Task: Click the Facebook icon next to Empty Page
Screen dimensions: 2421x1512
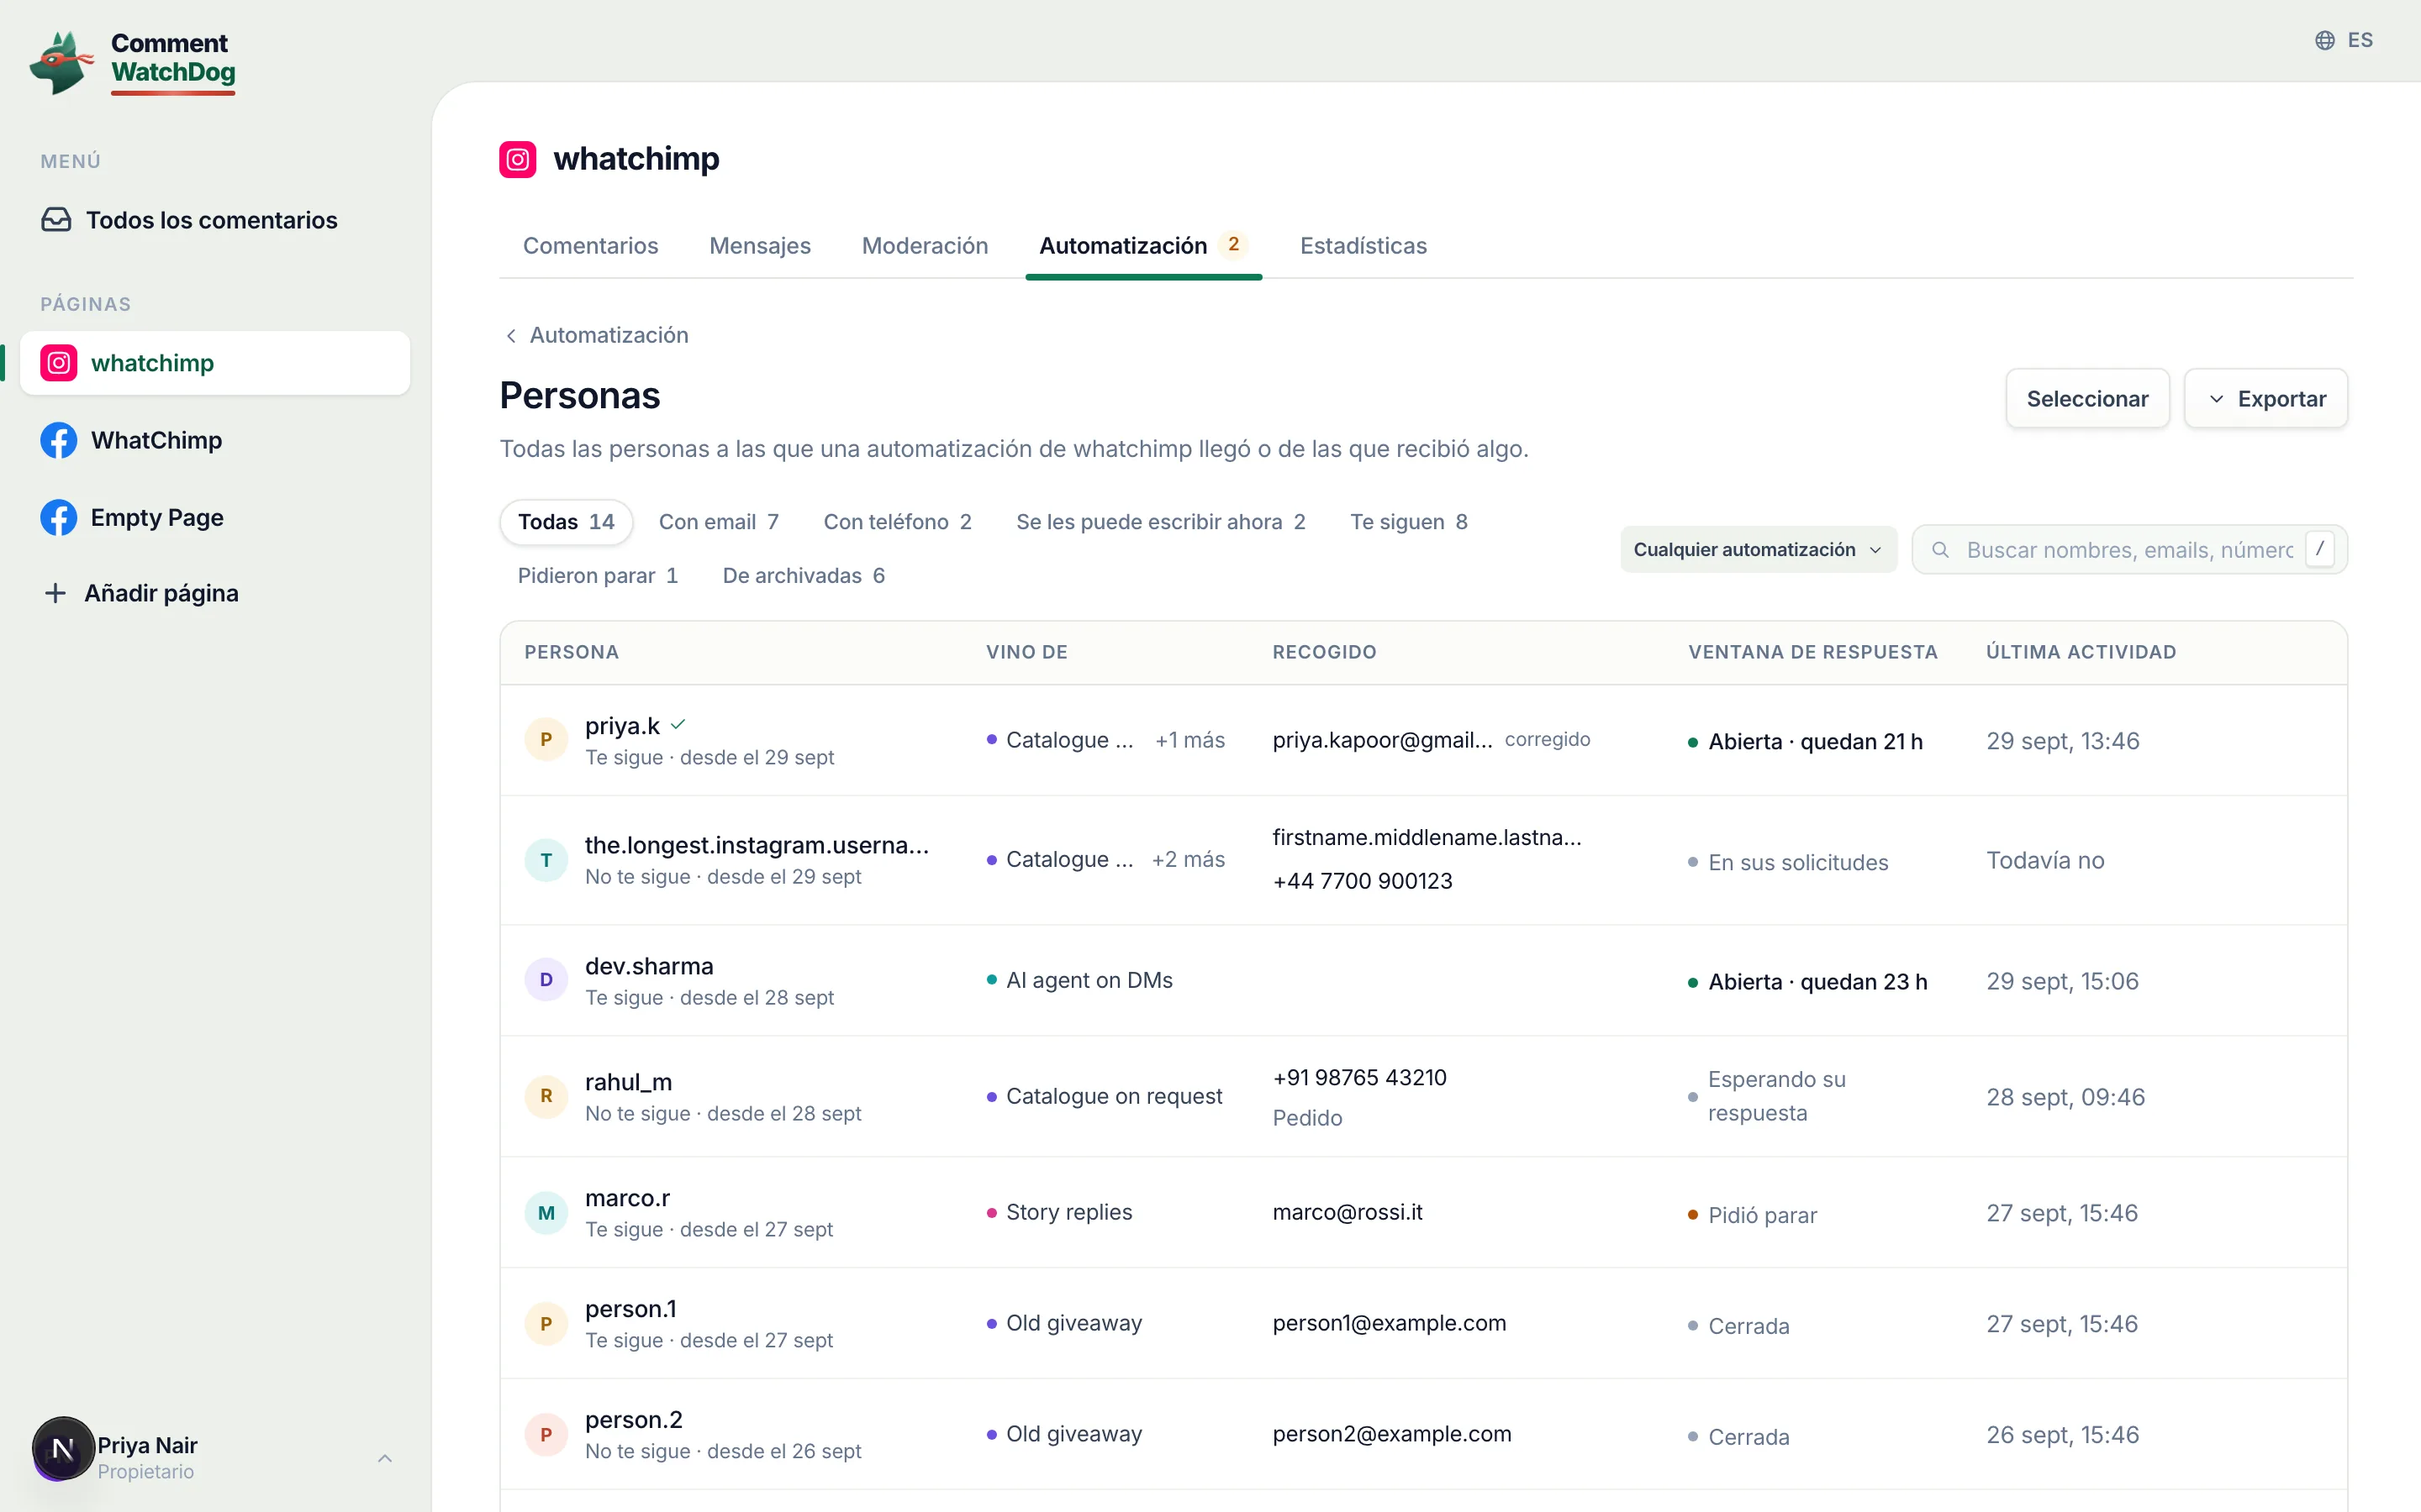Action: tap(59, 517)
